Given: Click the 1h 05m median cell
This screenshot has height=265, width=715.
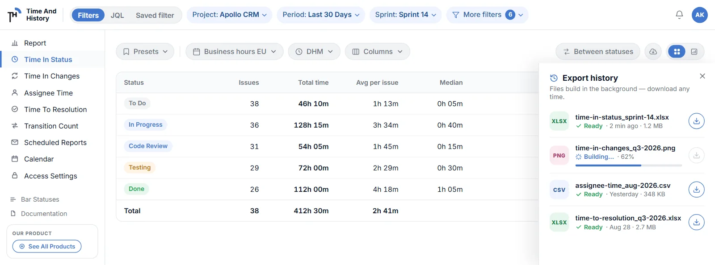Looking at the screenshot, I should (450, 190).
